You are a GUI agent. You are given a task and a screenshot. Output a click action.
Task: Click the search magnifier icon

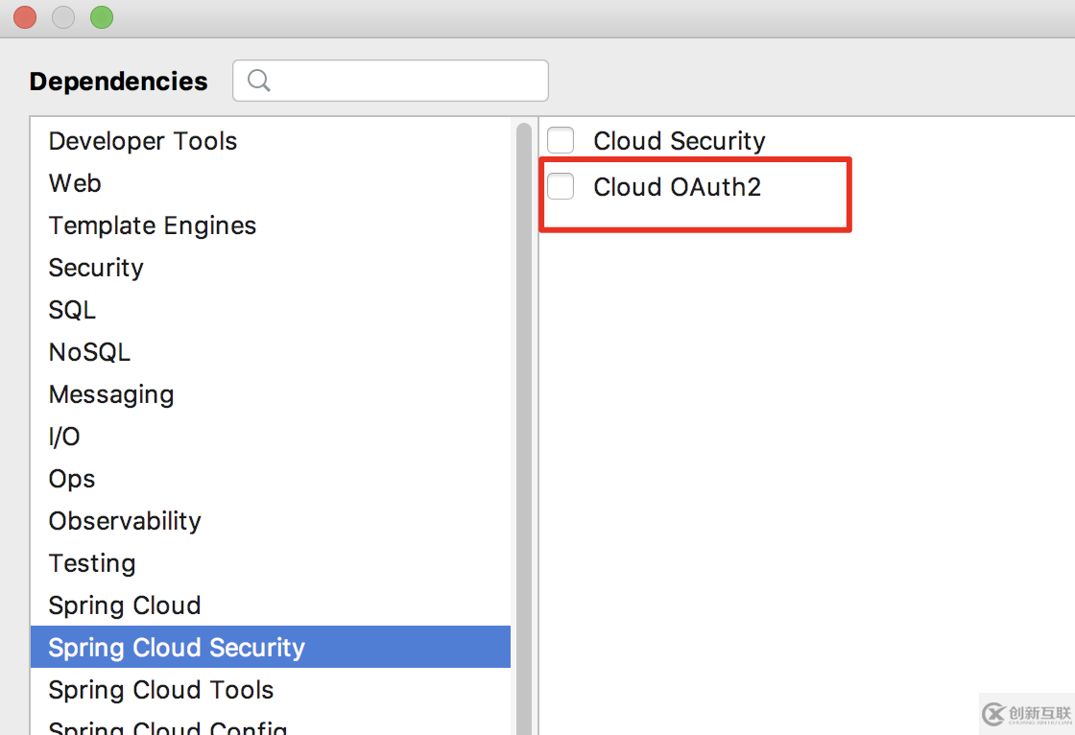[259, 81]
